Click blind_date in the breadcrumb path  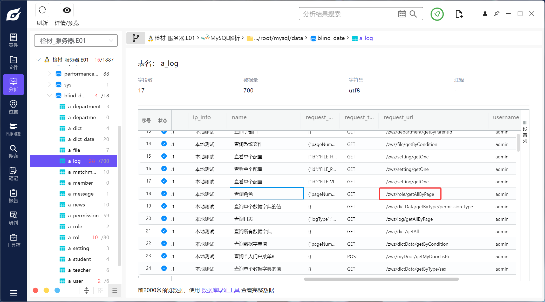331,38
